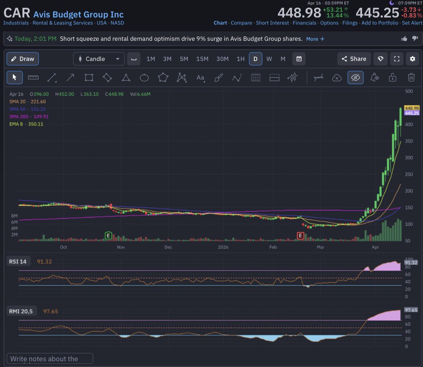
Task: Select the arrow drawing tool
Action: 70,78
